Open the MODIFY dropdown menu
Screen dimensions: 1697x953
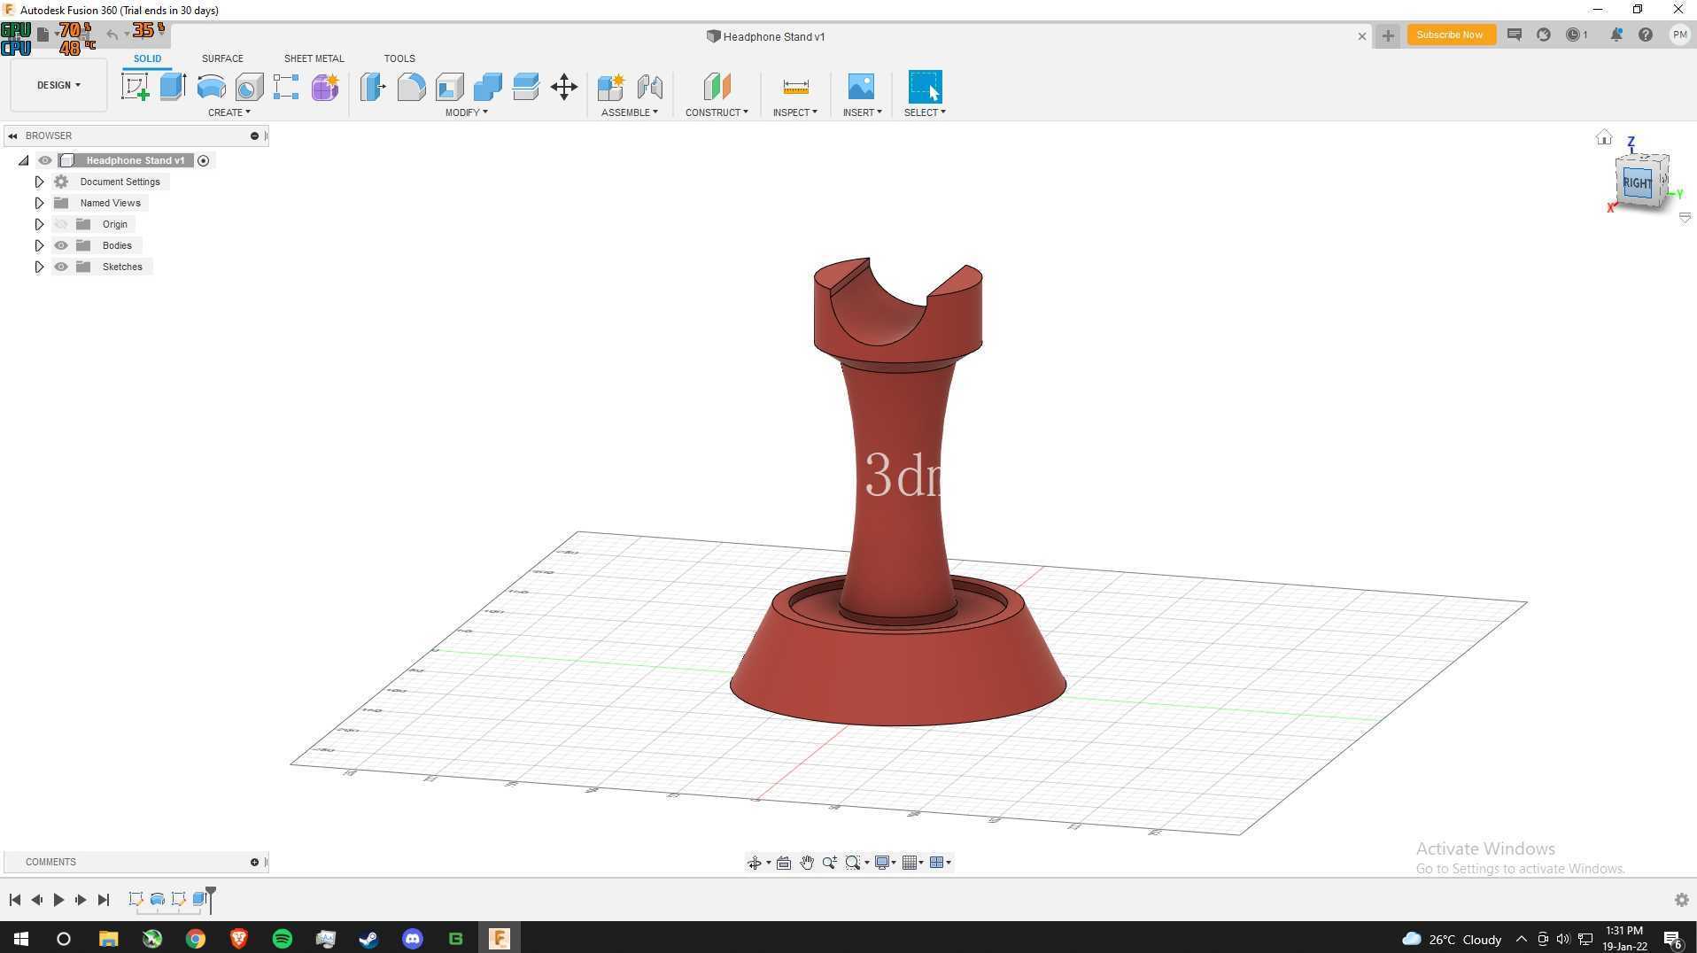(x=466, y=112)
